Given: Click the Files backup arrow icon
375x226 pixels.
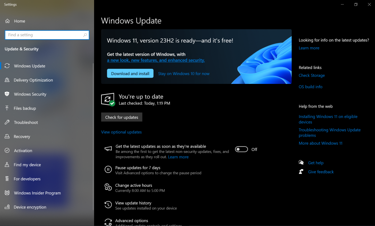Looking at the screenshot, I should [x=7, y=108].
